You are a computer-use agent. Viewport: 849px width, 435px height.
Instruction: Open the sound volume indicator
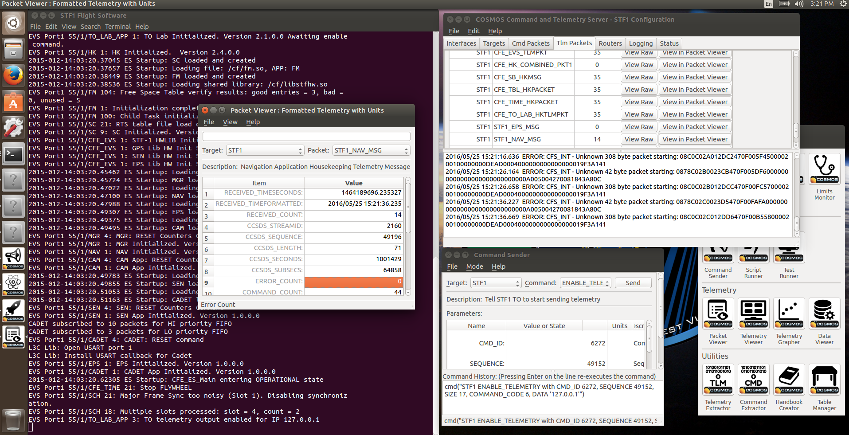(799, 4)
